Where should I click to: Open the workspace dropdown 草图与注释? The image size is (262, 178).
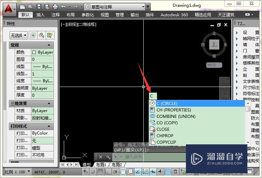115,7
